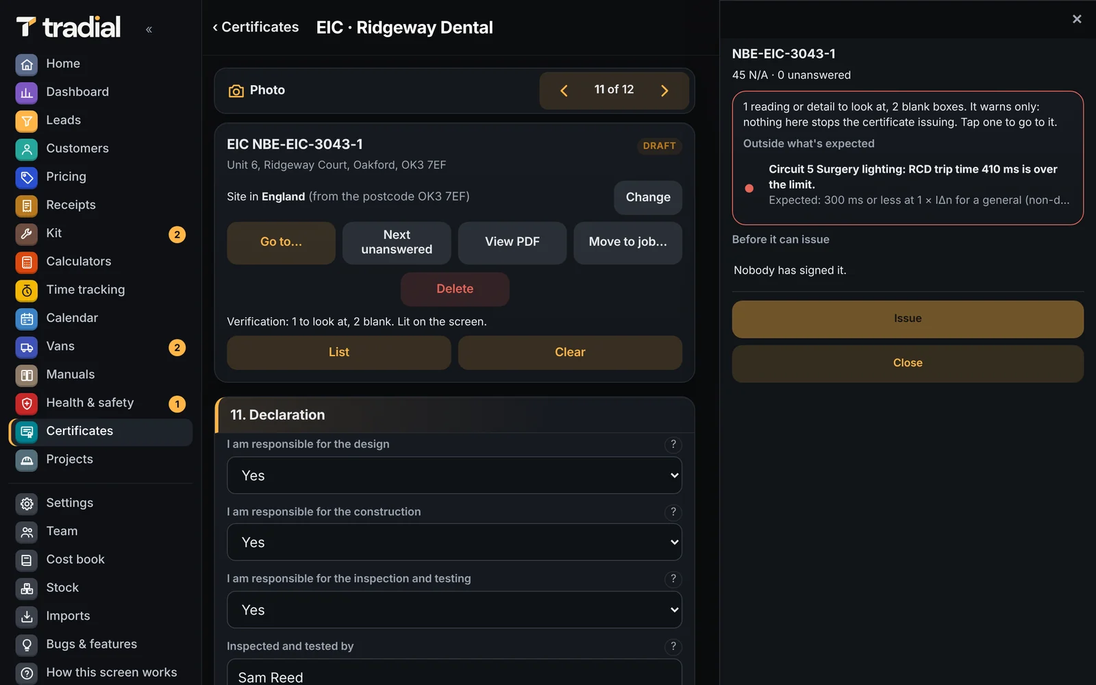Open the Receipts icon
1096x685 pixels.
click(27, 206)
